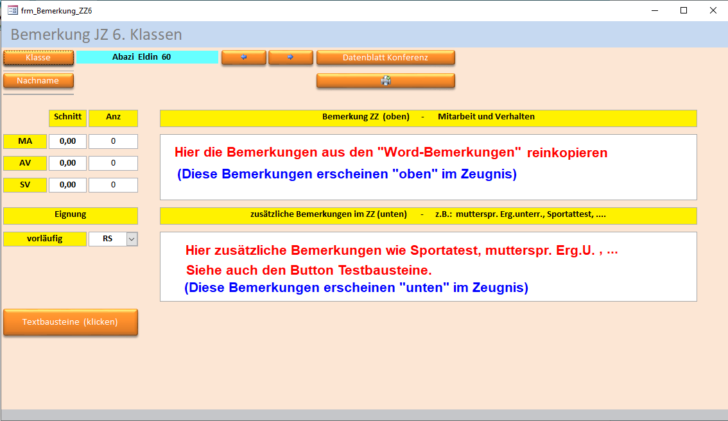The image size is (728, 421).
Task: Select the student name field Abazi Eldin 60
Action: [x=147, y=57]
